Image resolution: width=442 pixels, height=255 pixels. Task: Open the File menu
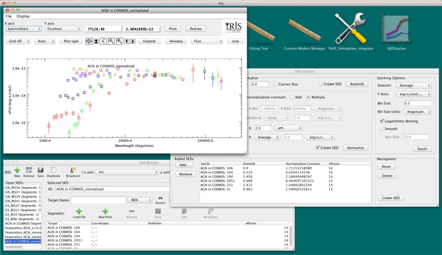9,16
